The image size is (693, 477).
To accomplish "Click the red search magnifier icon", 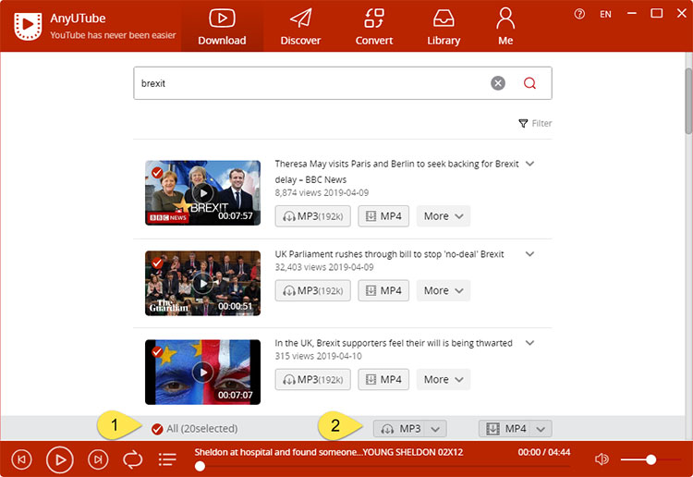I will click(529, 83).
